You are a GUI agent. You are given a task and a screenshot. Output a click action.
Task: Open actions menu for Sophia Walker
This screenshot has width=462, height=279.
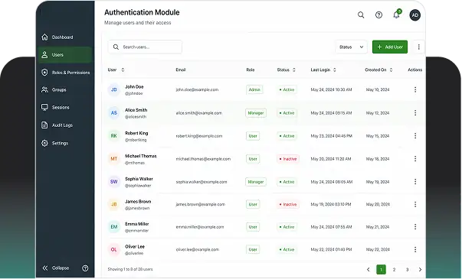tap(415, 182)
